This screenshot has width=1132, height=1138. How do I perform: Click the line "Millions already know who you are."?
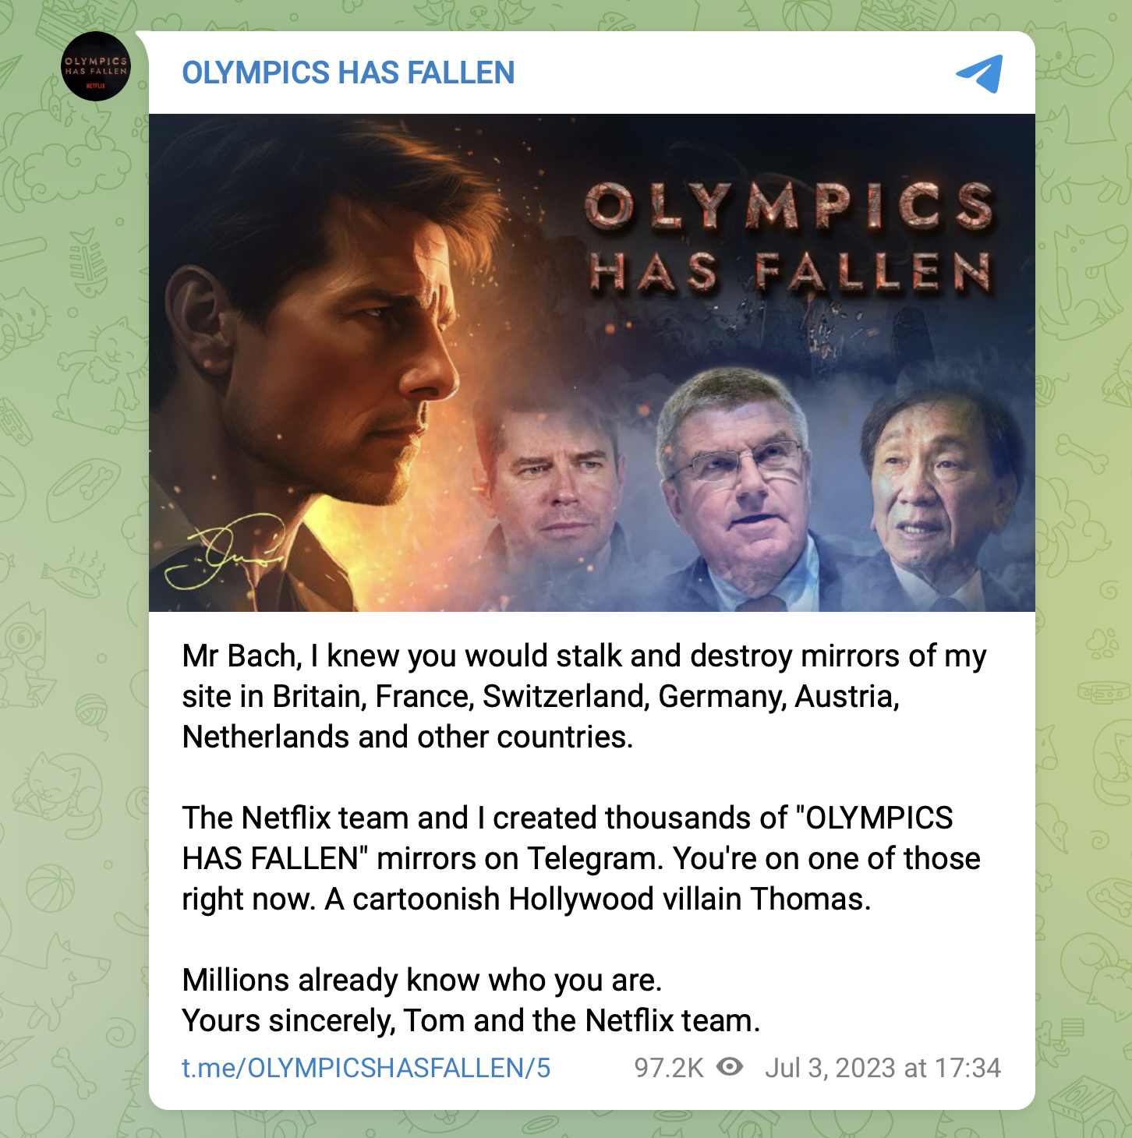pyautogui.click(x=422, y=980)
